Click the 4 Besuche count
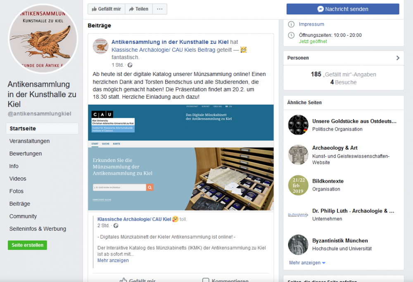 (343, 82)
